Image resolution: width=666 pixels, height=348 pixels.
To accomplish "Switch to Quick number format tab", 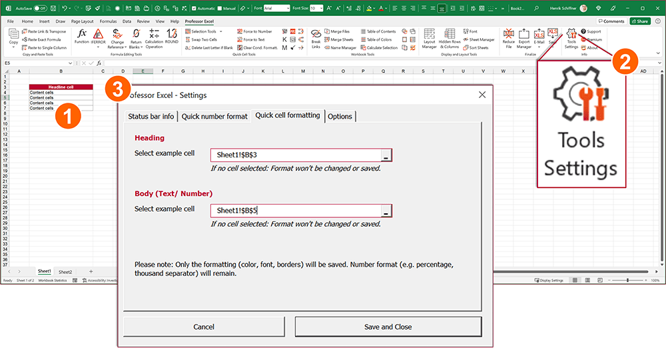I will [214, 117].
